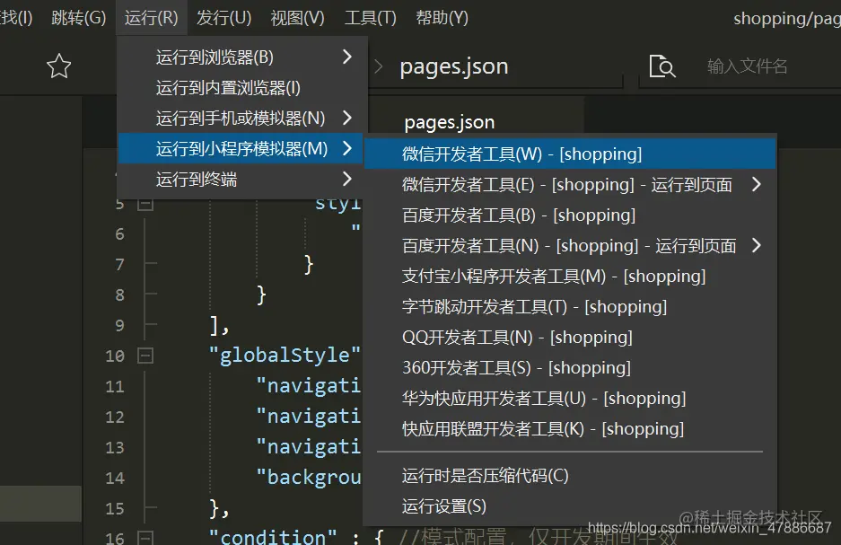Click the file search icon
Screen dimensions: 841x545
point(662,66)
